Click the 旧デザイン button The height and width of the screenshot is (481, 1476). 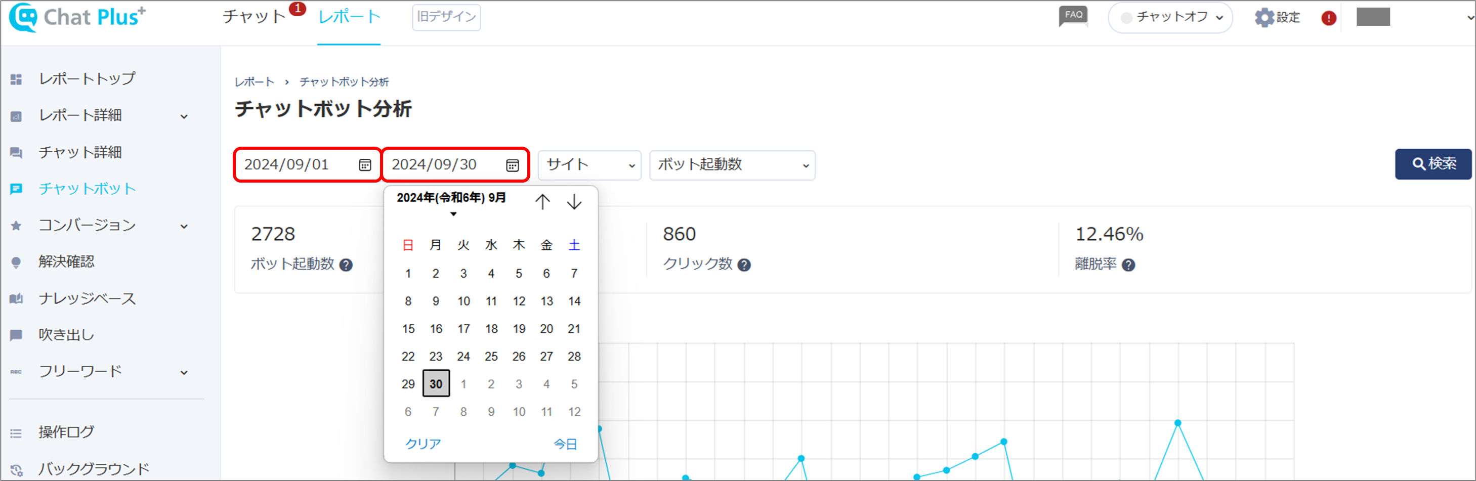[x=446, y=17]
